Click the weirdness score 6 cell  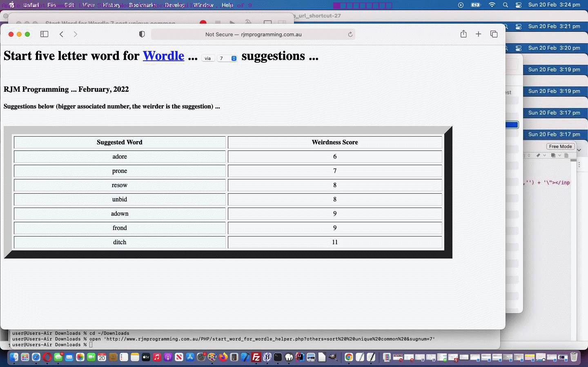[335, 157]
